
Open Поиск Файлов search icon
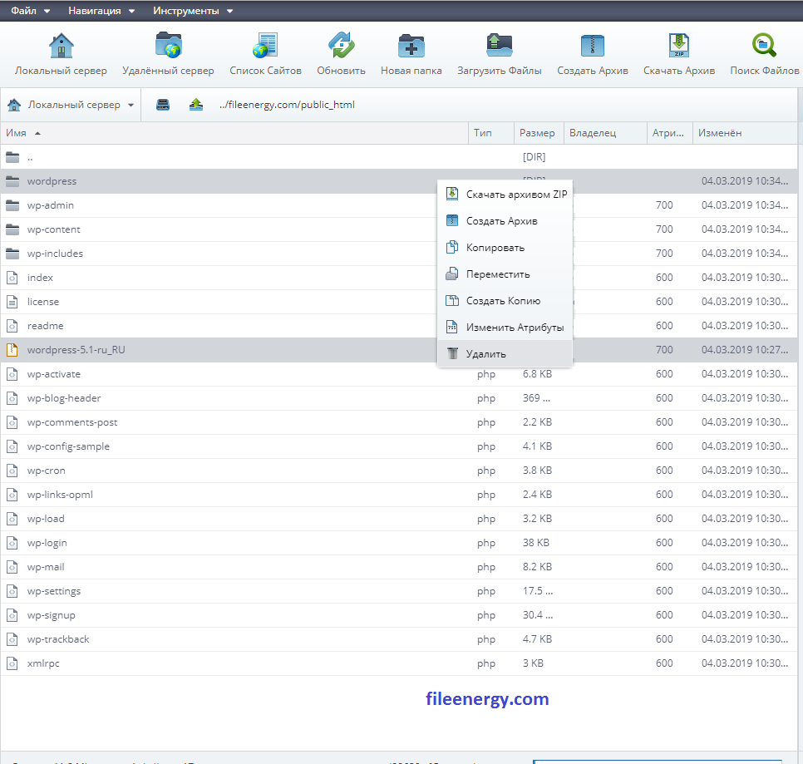pyautogui.click(x=765, y=46)
